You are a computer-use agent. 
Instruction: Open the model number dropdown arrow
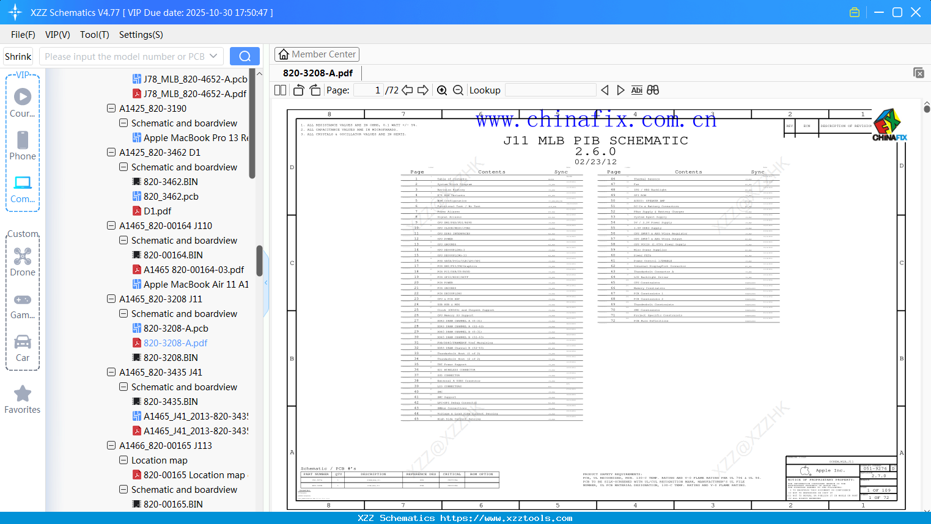point(213,56)
